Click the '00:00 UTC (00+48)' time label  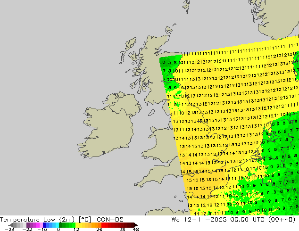pos(263,219)
